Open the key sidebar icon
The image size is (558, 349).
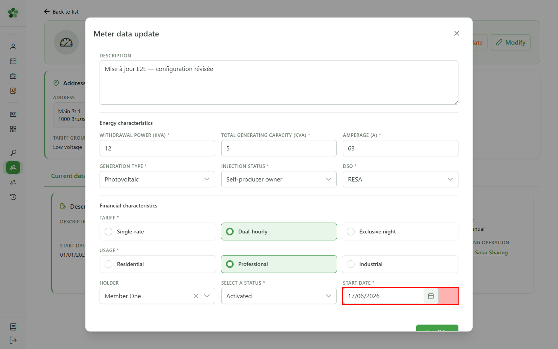tap(13, 153)
